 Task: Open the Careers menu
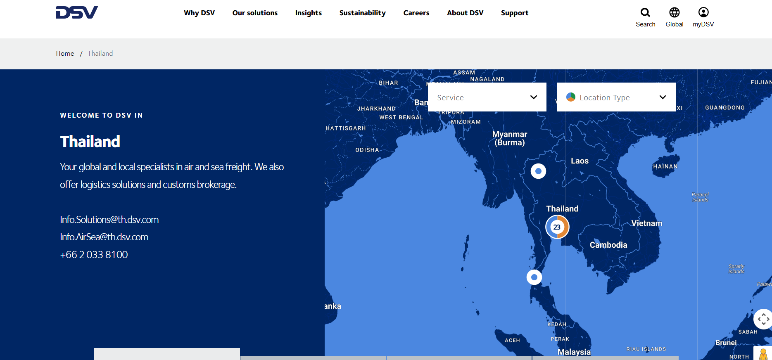coord(416,13)
